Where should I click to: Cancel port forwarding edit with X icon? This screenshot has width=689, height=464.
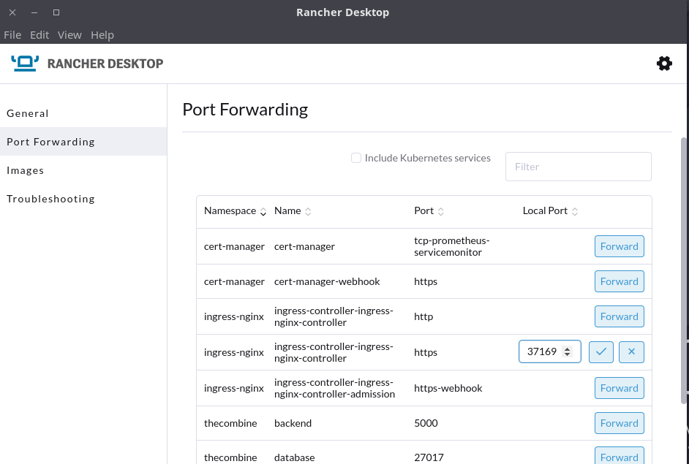[631, 352]
